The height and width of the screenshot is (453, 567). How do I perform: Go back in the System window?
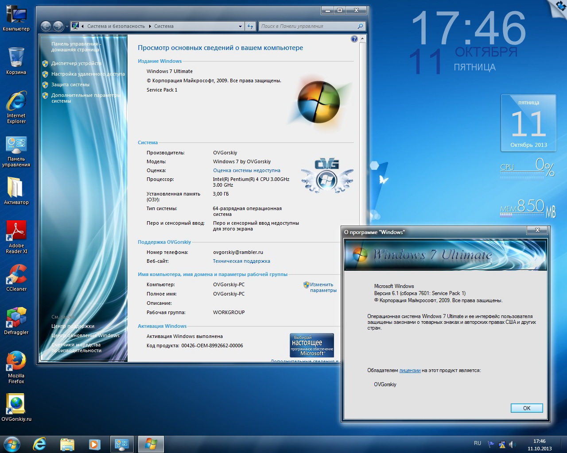[x=46, y=26]
